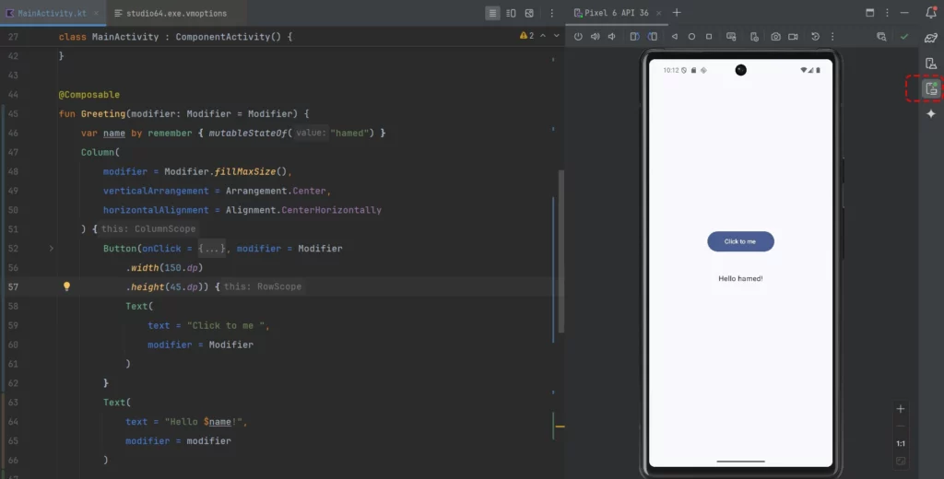Tap the Click to me button in emulator

coord(740,241)
